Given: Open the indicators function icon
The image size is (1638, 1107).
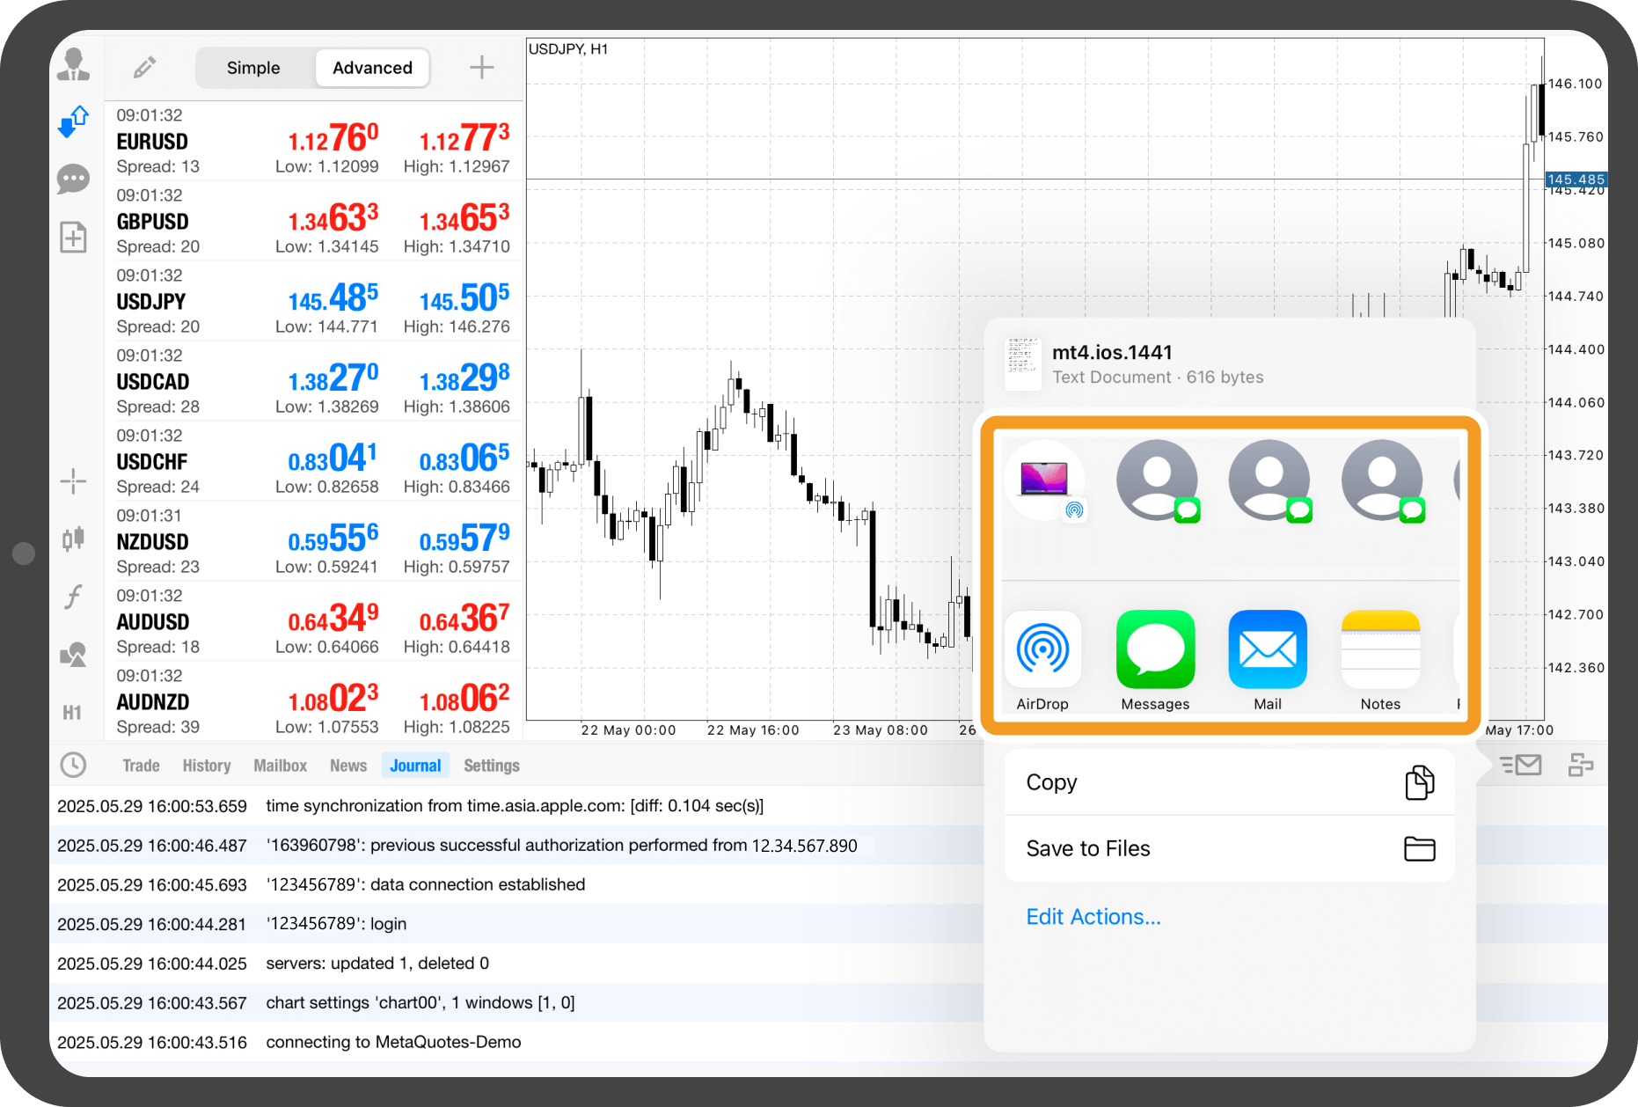Looking at the screenshot, I should (x=73, y=597).
